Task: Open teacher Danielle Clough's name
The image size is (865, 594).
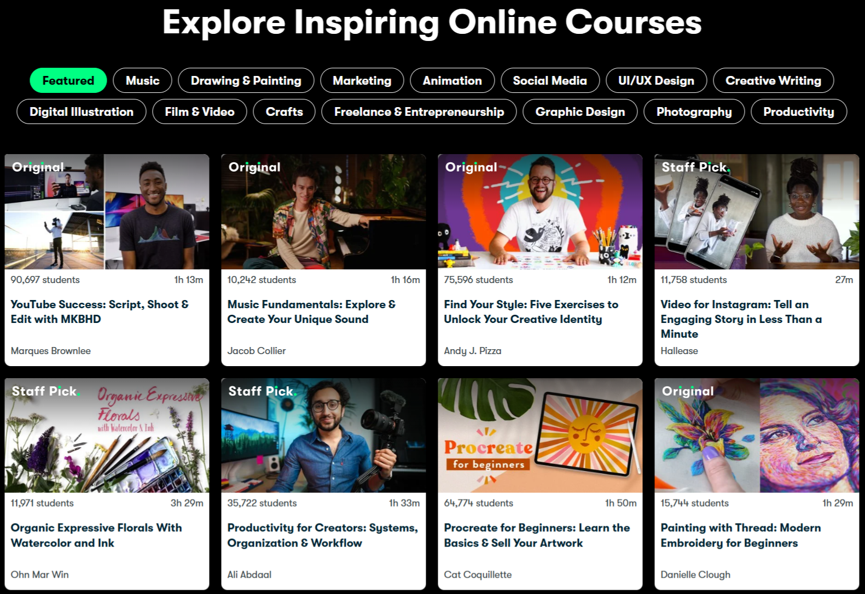Action: tap(695, 574)
